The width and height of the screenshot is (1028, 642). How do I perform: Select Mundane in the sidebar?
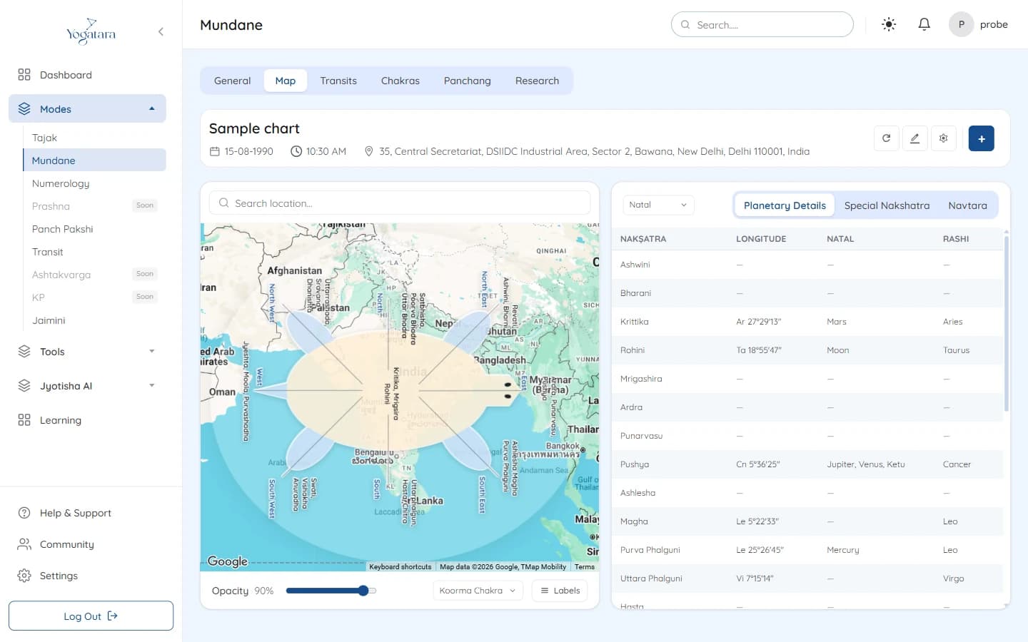(94, 160)
